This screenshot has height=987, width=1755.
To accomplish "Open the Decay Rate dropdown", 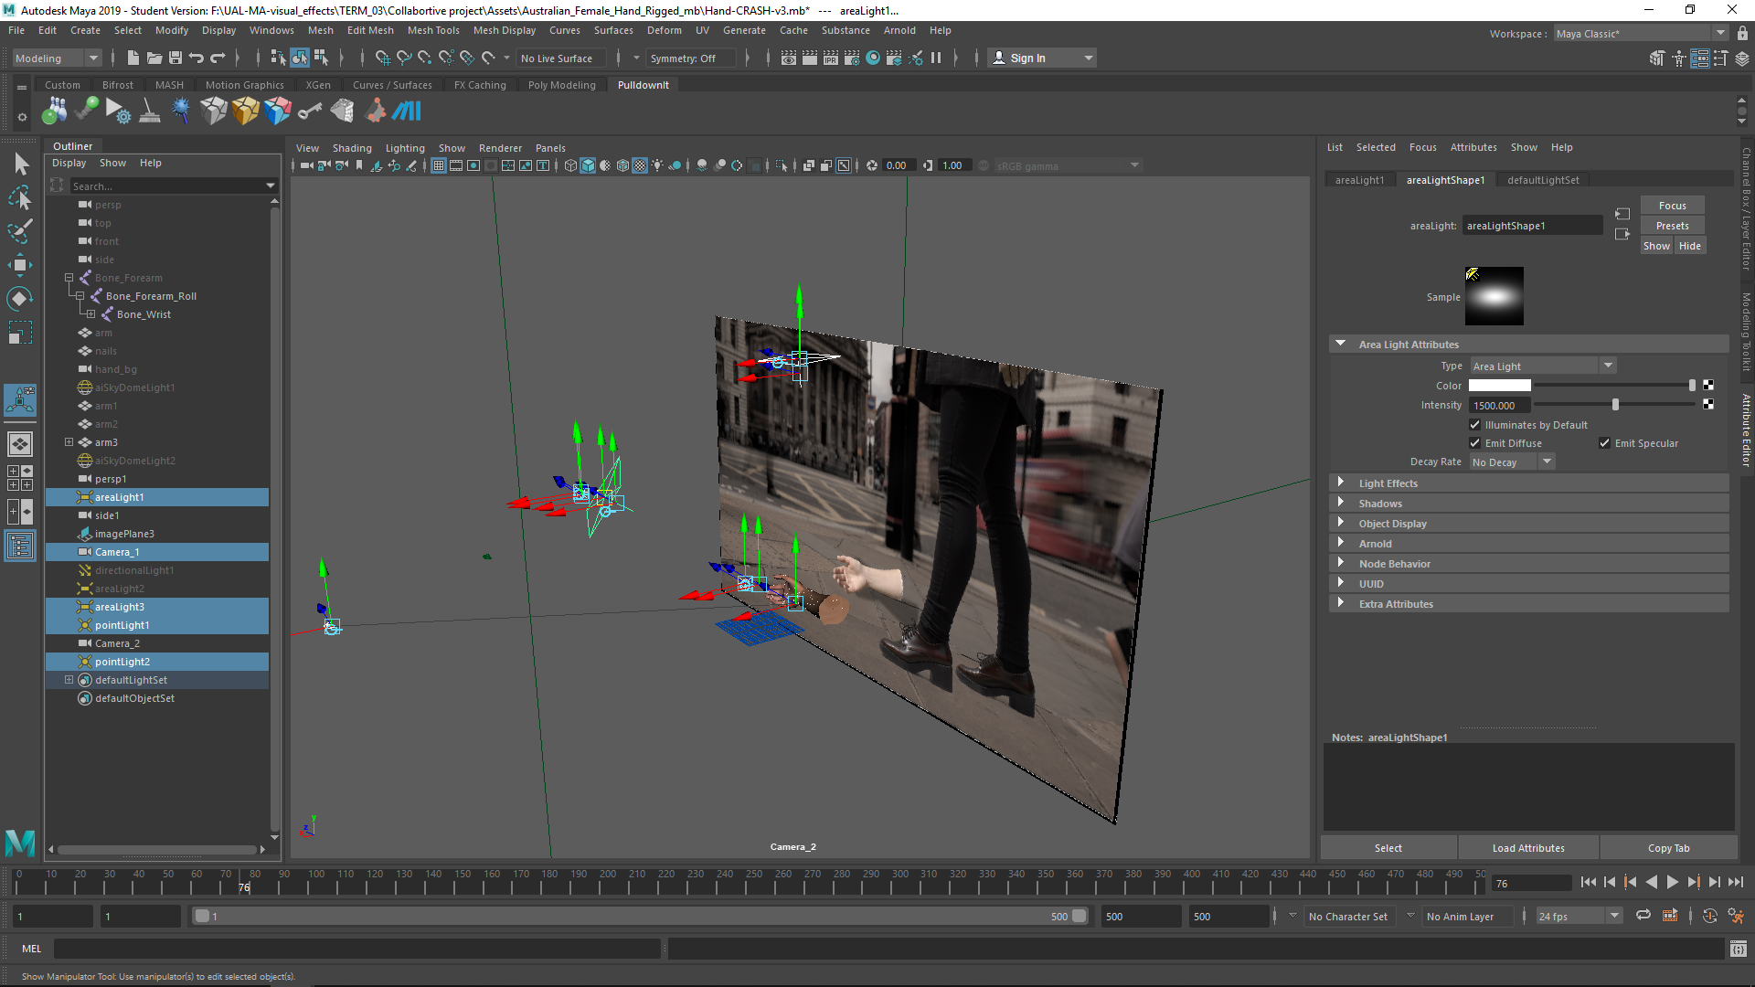I will [1512, 462].
